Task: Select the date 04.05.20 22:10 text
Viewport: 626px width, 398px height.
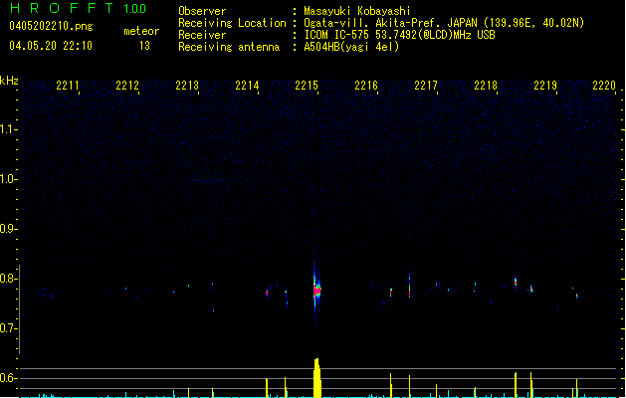Action: click(50, 45)
